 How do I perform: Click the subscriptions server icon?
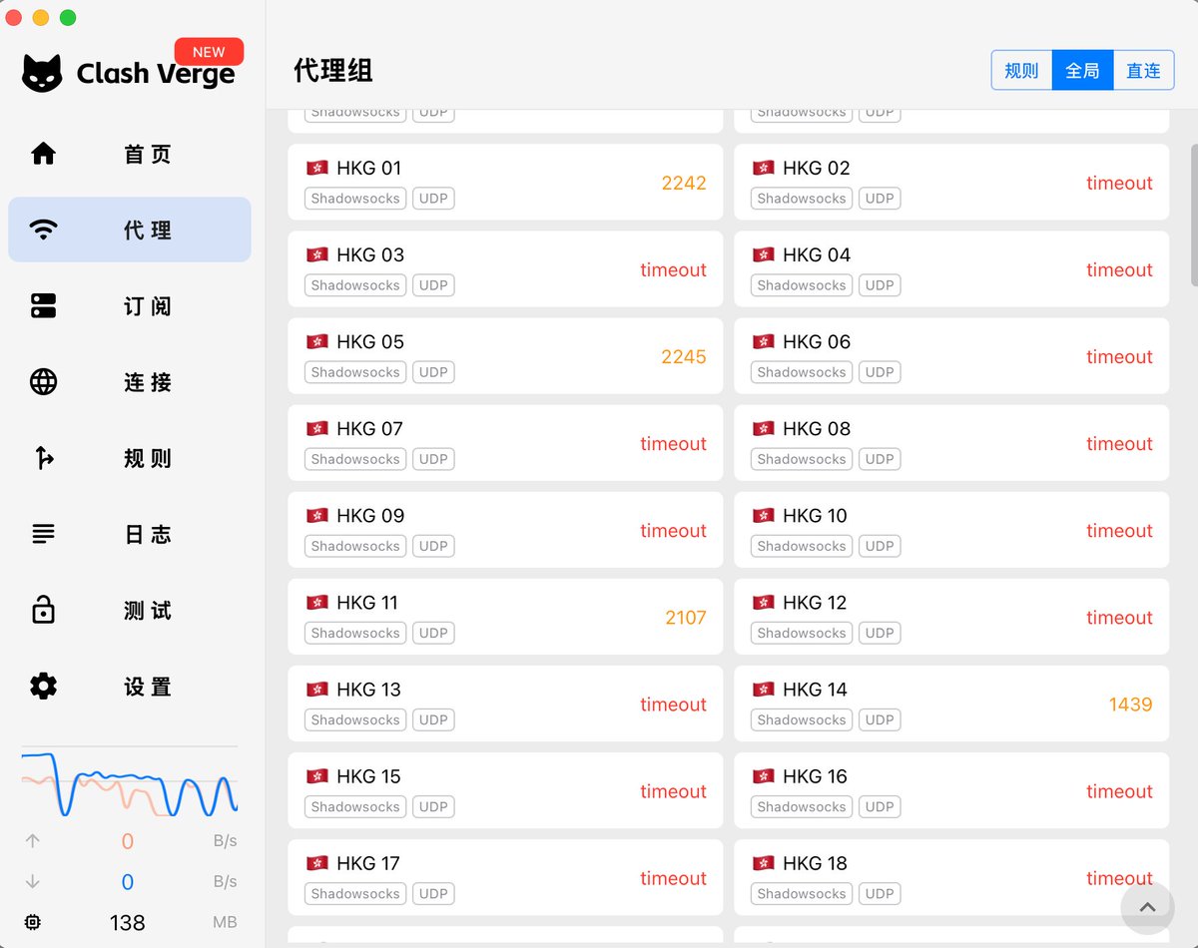44,305
